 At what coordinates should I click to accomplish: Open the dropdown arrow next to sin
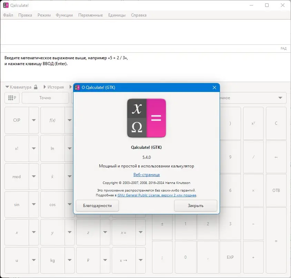[34, 204]
